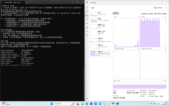Click the Send a message terminal prompt
The width and height of the screenshot is (169, 106).
click(17, 65)
